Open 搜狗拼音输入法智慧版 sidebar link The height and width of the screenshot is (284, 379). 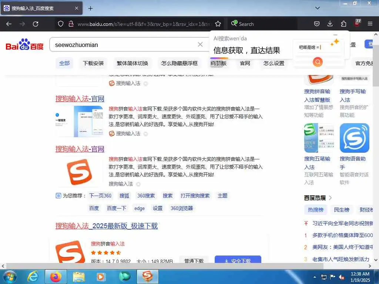317,96
